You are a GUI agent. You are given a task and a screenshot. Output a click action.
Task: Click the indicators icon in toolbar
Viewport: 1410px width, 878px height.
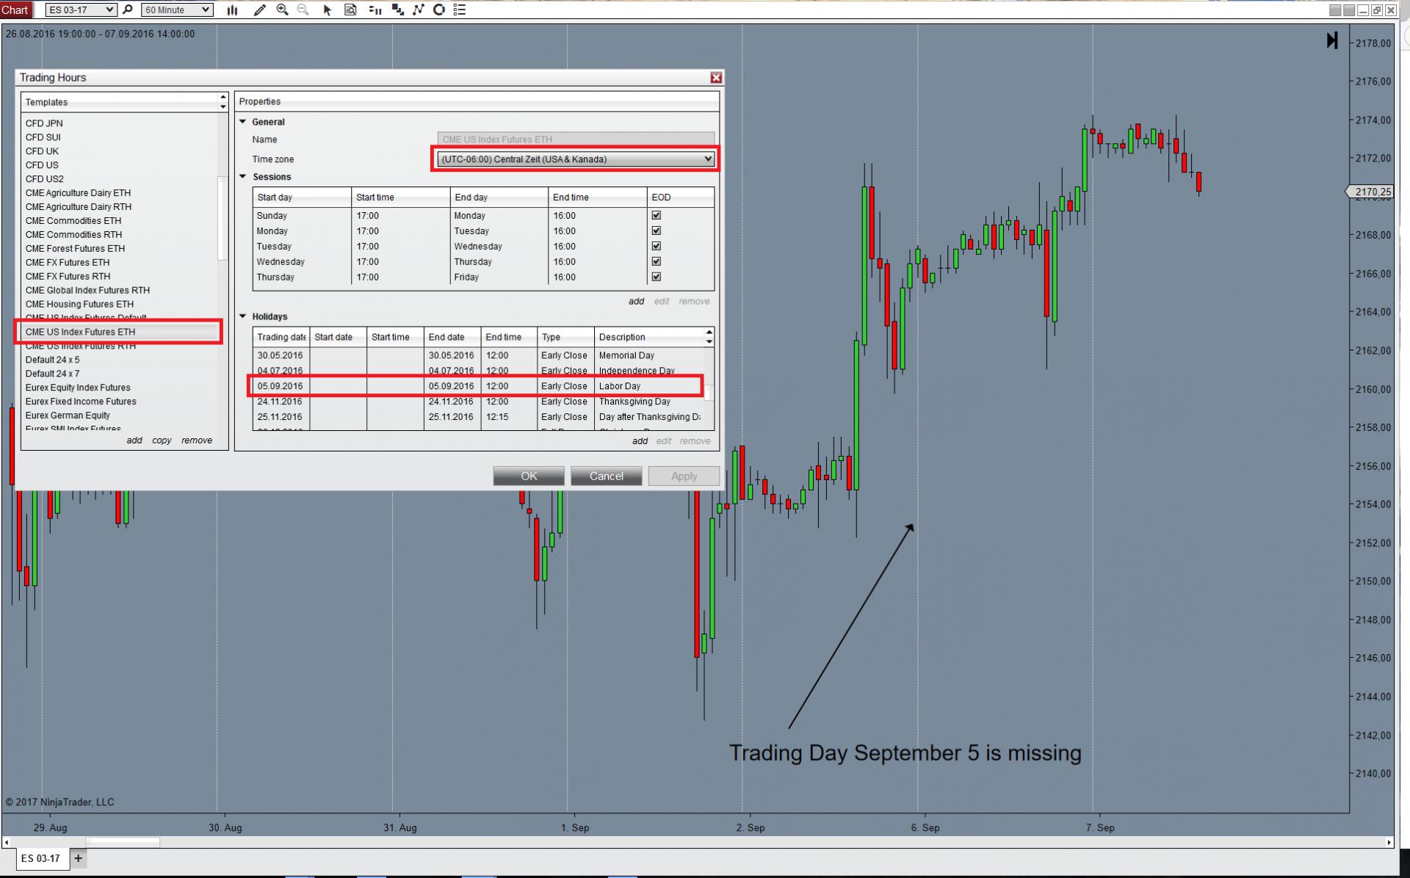(x=419, y=10)
